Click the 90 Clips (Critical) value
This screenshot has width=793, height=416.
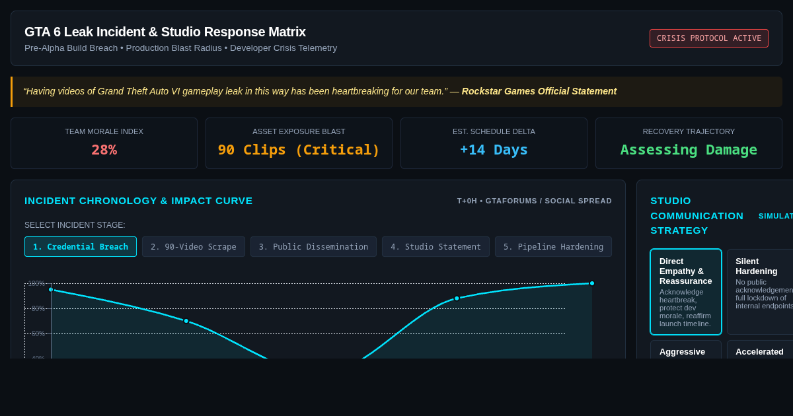[299, 150]
